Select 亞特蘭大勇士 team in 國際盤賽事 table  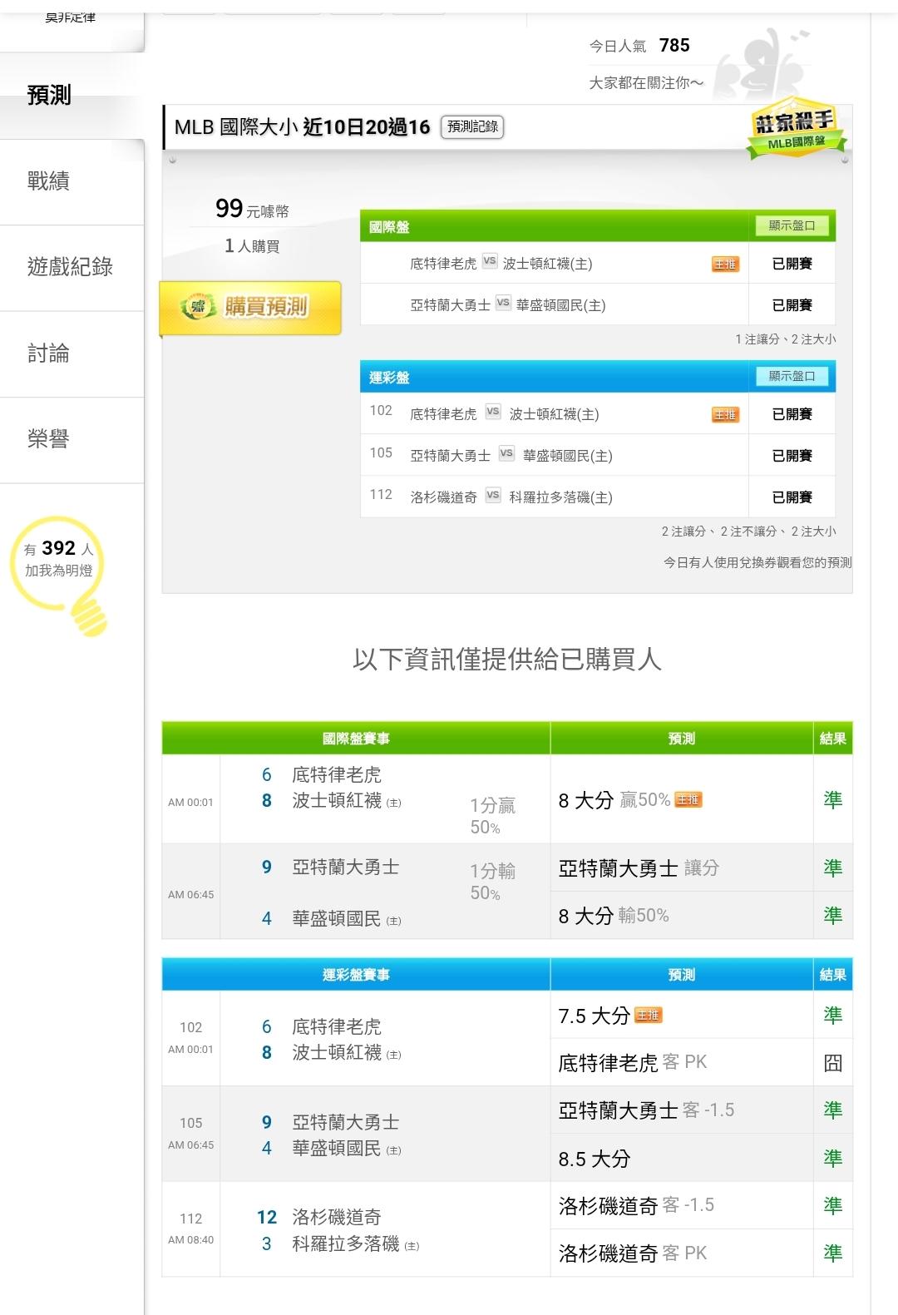(x=345, y=868)
